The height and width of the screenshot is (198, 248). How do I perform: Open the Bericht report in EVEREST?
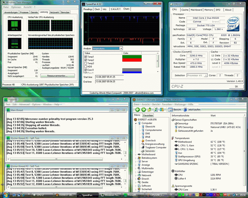tap(174, 109)
